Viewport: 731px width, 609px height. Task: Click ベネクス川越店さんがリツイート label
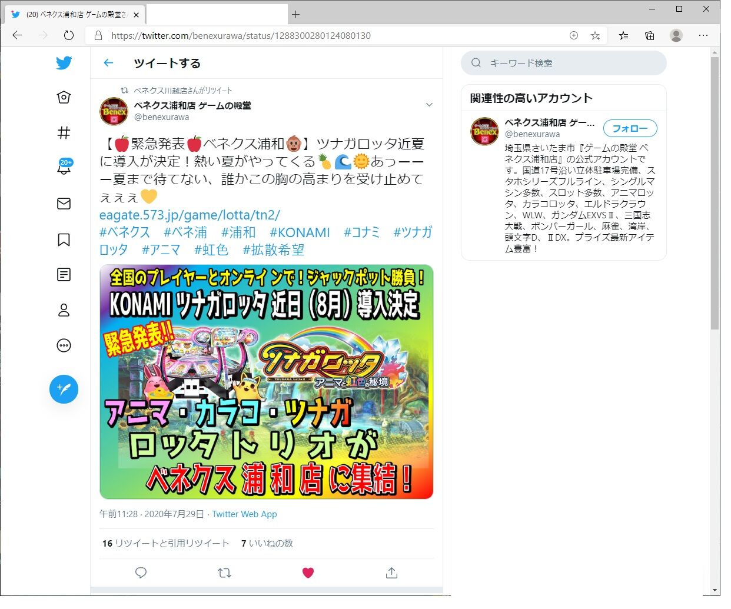coord(183,91)
